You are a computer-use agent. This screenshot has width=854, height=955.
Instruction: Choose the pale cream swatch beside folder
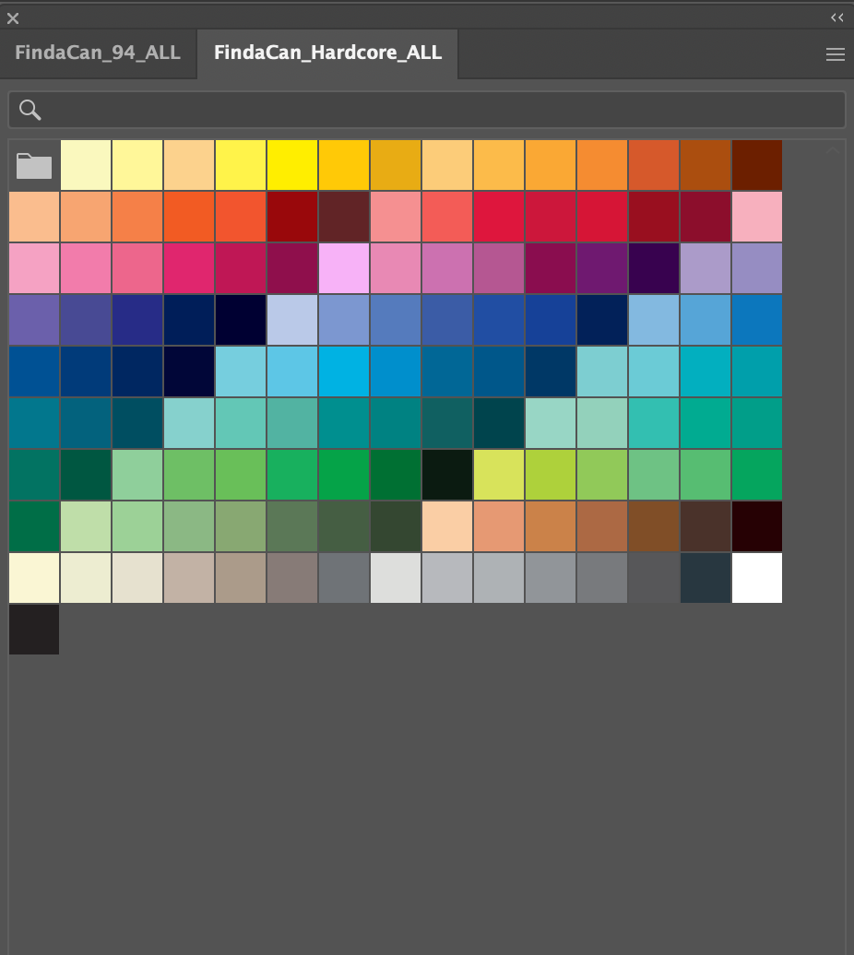(x=86, y=166)
